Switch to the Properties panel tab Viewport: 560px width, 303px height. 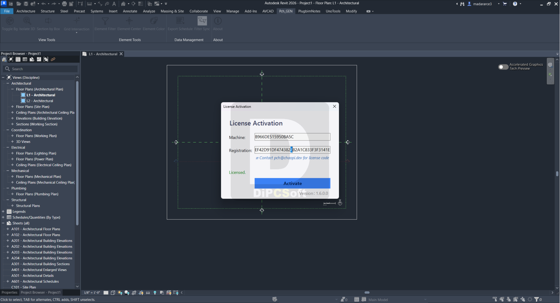pos(9,293)
